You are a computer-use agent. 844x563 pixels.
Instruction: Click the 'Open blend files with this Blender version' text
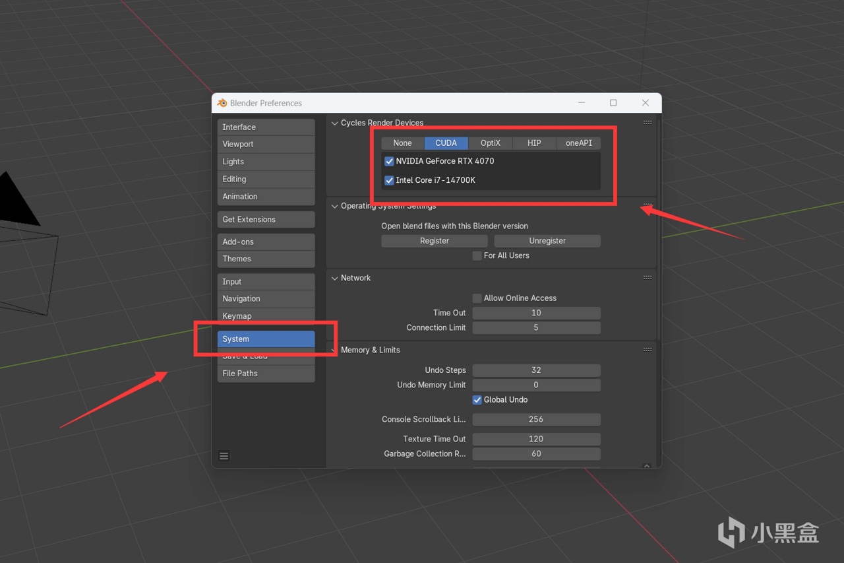455,226
